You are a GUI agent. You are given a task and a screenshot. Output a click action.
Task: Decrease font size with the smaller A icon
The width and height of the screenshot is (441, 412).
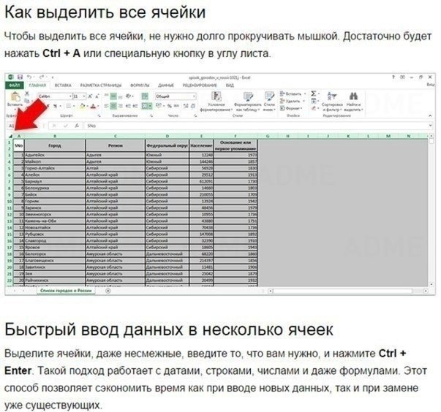tap(97, 96)
